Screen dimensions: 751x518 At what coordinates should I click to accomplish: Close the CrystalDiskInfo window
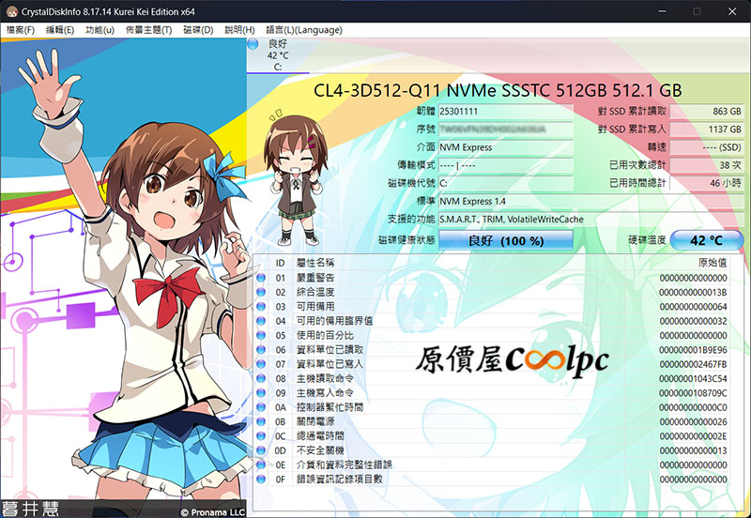[x=732, y=11]
